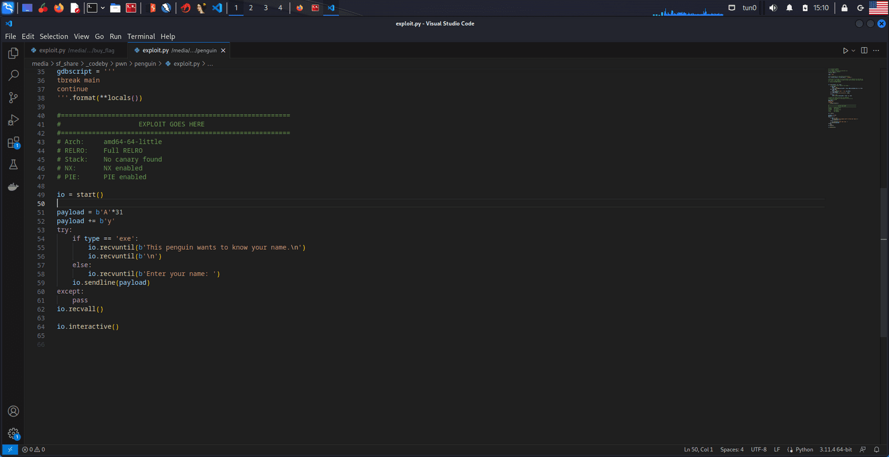889x457 pixels.
Task: Open the file manager from panel
Action: (x=115, y=8)
